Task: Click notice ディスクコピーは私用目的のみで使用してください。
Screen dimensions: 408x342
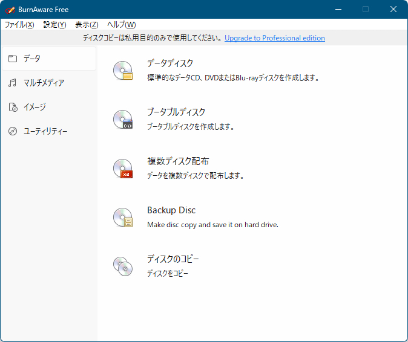Action: (153, 38)
